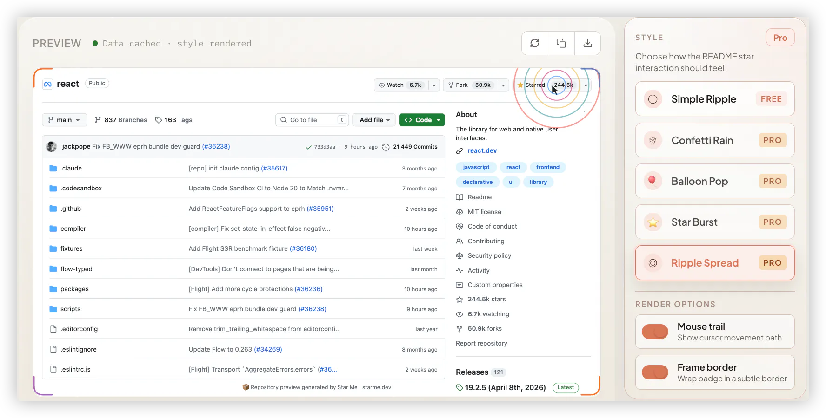Click the fork icon beside 50.9k forks
The height and width of the screenshot is (418, 826).
pos(460,329)
